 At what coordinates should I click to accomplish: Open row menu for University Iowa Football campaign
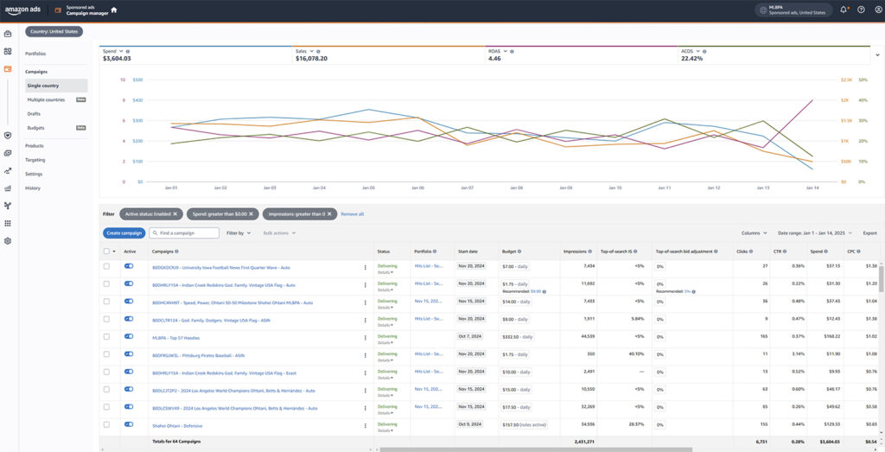[366, 267]
